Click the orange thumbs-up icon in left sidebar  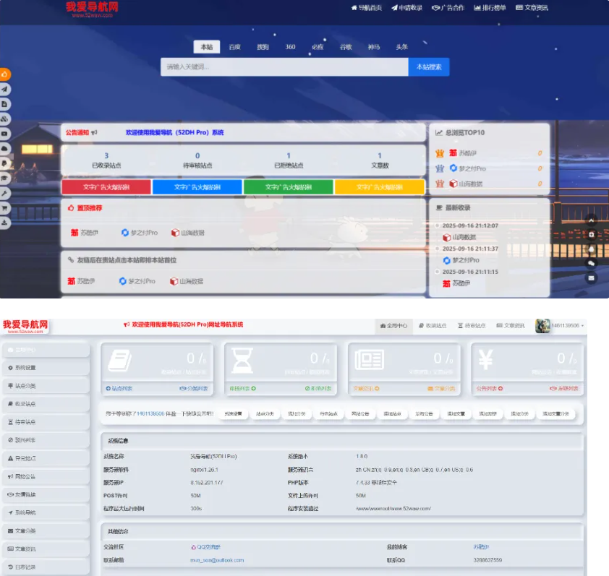point(5,74)
